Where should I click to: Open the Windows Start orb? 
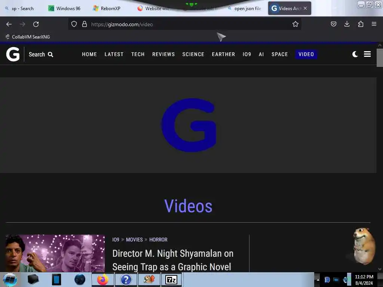tap(10, 280)
